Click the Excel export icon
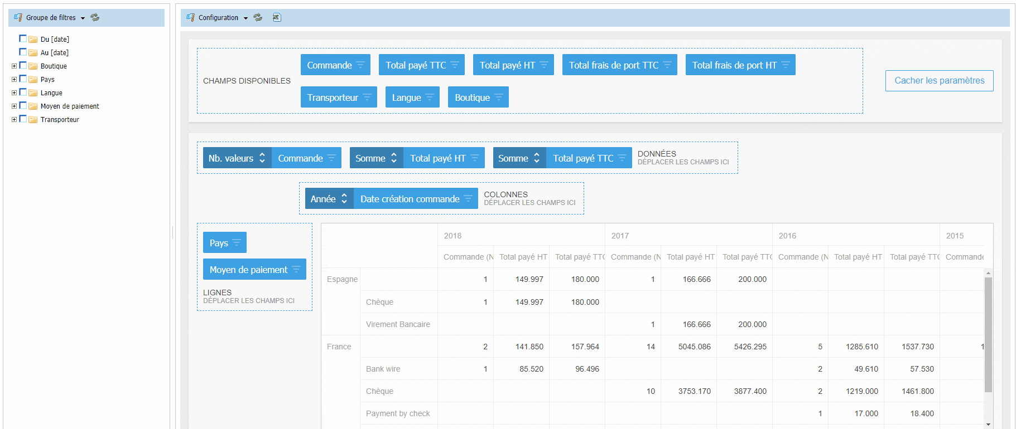The height and width of the screenshot is (429, 1016). point(276,17)
